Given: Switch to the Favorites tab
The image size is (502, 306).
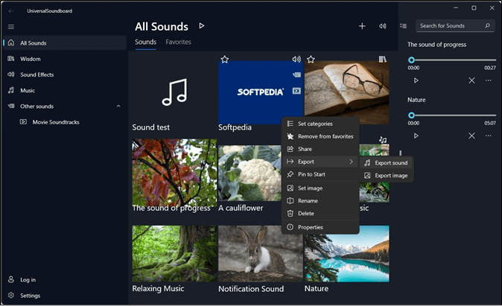Looking at the screenshot, I should coord(178,42).
